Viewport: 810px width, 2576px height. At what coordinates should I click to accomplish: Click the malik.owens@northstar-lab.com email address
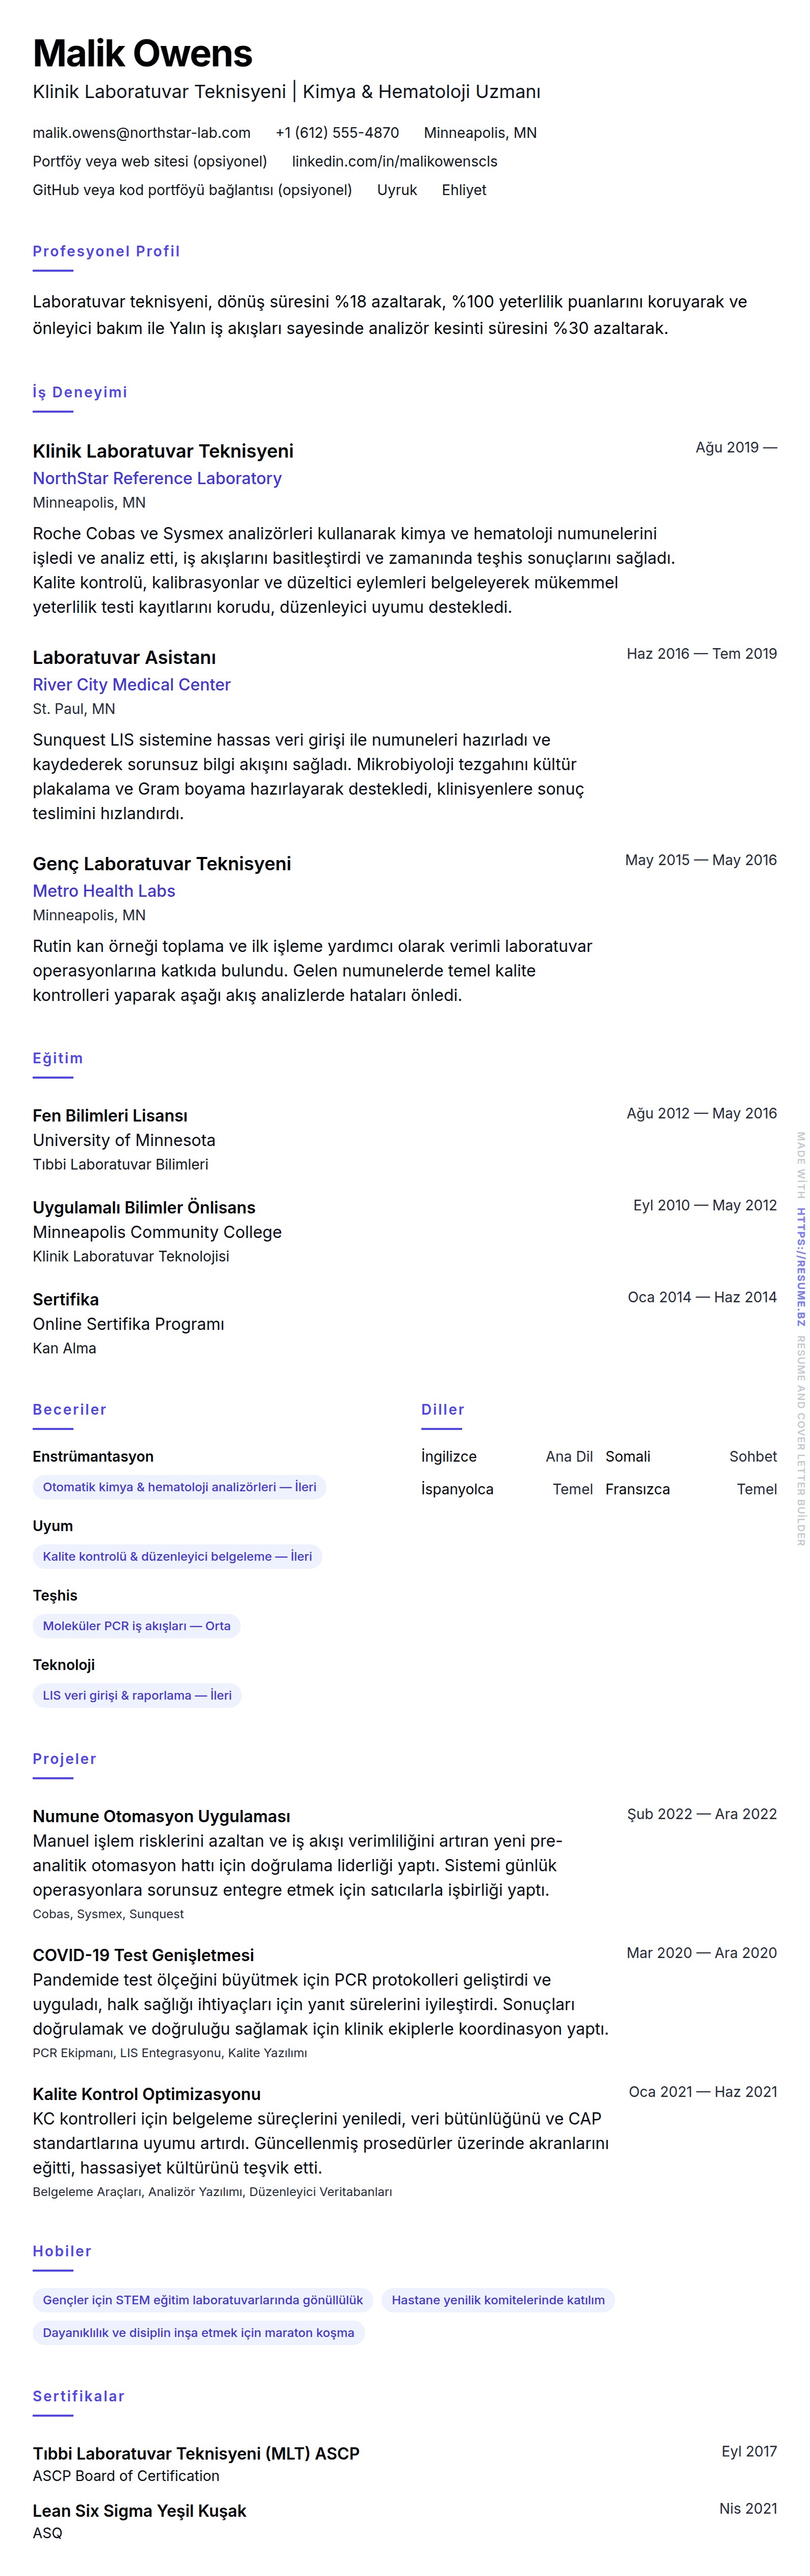[x=141, y=133]
